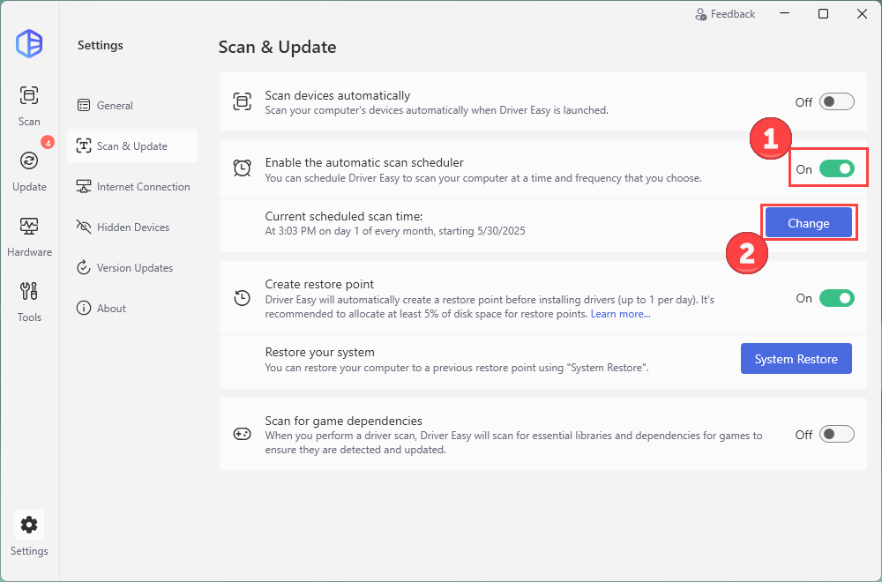The image size is (882, 582).
Task: Click the Driver Easy logo icon
Action: [29, 43]
